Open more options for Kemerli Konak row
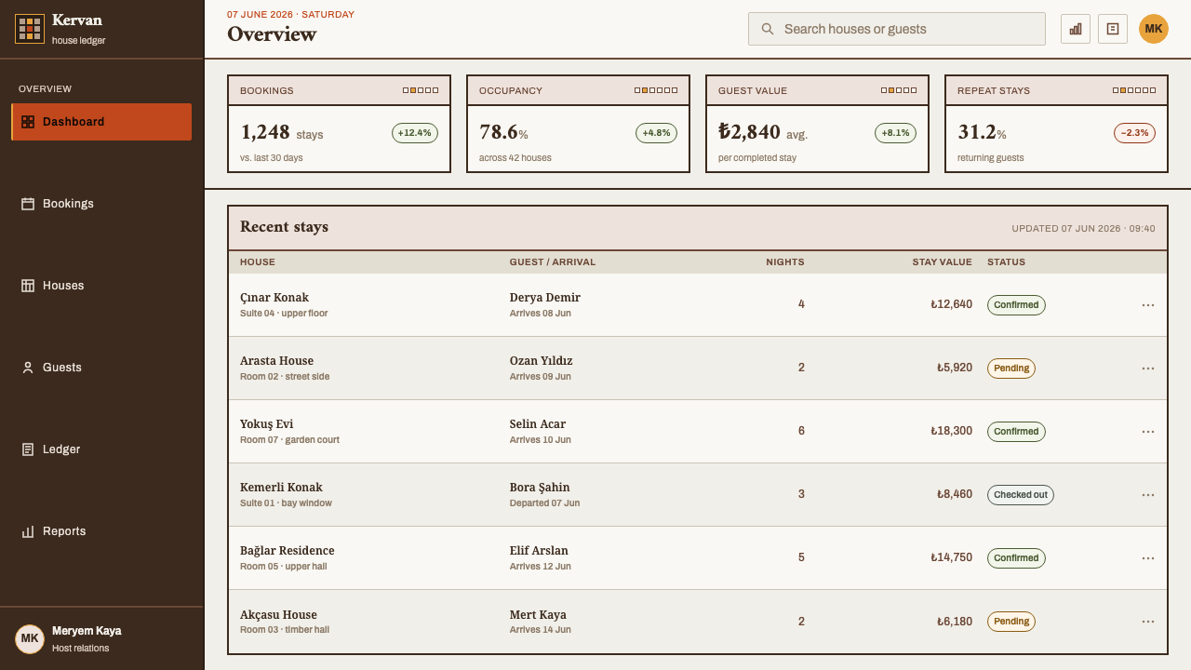 (x=1148, y=495)
